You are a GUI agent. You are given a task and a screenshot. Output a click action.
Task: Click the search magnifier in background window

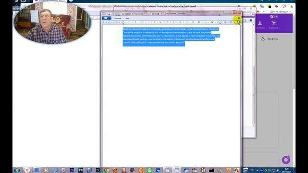[x=252, y=14]
